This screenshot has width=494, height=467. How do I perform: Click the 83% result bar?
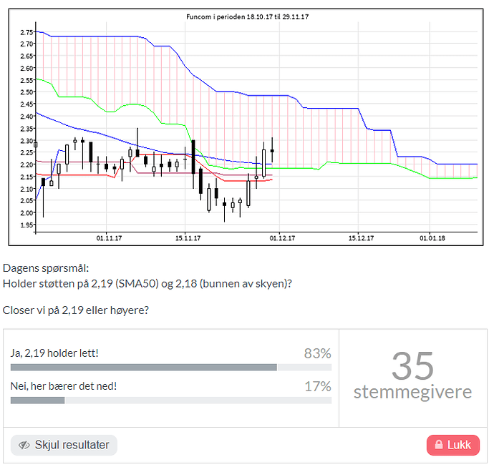[x=143, y=367]
